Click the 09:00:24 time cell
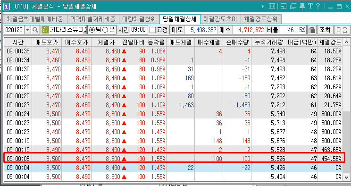Screen dimensions: 351x186 tap(18, 114)
